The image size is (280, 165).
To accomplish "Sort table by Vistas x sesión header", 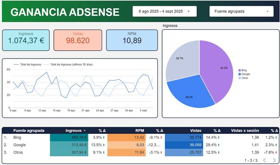I will coord(245,131).
